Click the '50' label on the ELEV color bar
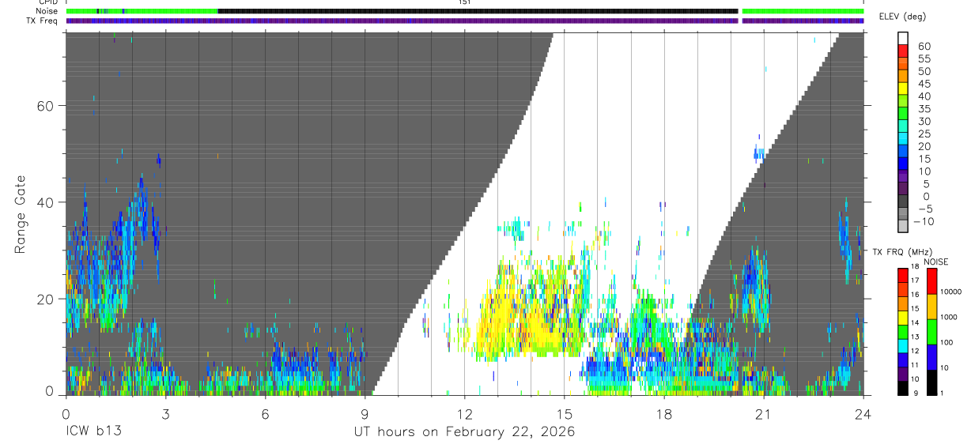 tap(924, 71)
